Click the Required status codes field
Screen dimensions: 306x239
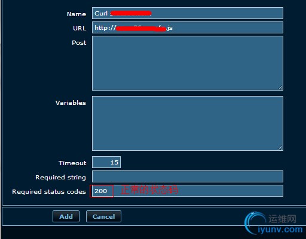coord(188,191)
